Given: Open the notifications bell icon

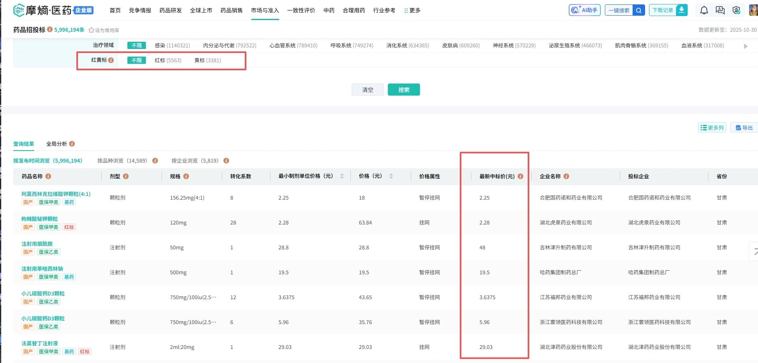Looking at the screenshot, I should coord(704,10).
